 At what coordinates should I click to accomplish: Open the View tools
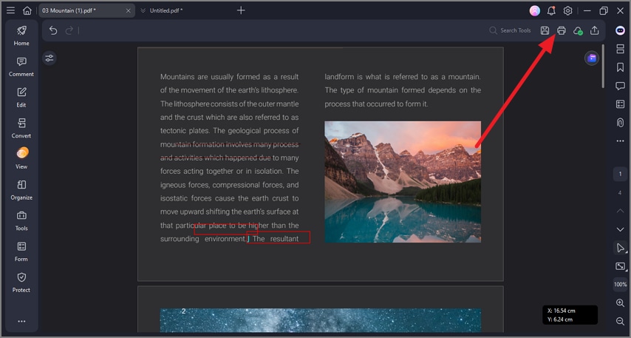[x=21, y=159]
